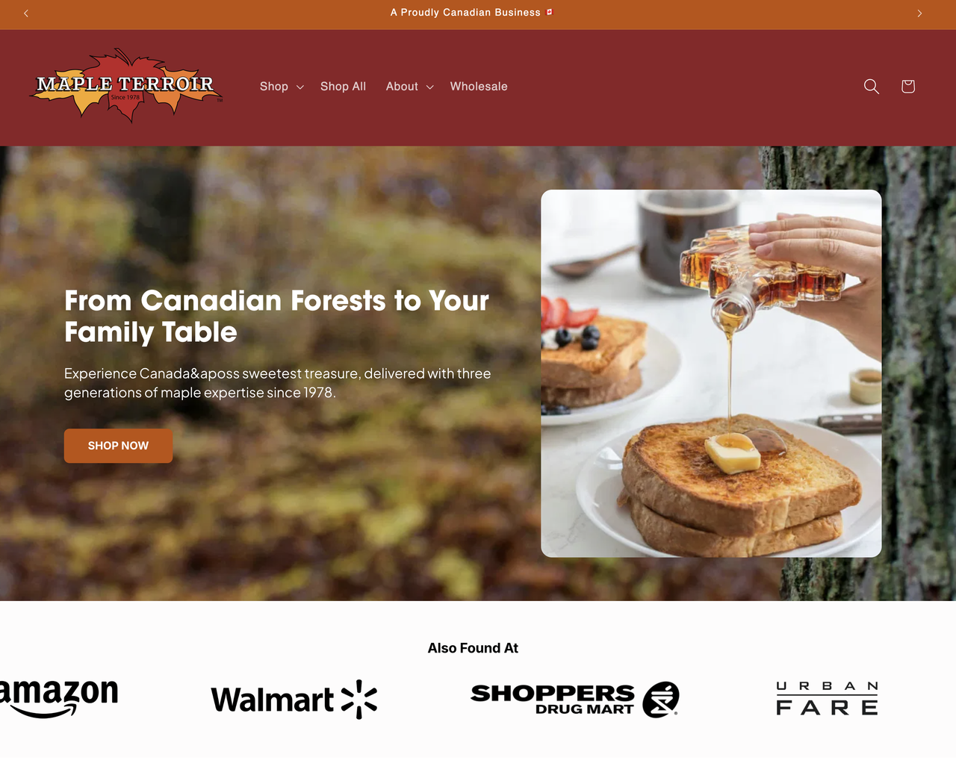Click the SHOP NOW button
Image resolution: width=956 pixels, height=775 pixels.
click(x=118, y=446)
